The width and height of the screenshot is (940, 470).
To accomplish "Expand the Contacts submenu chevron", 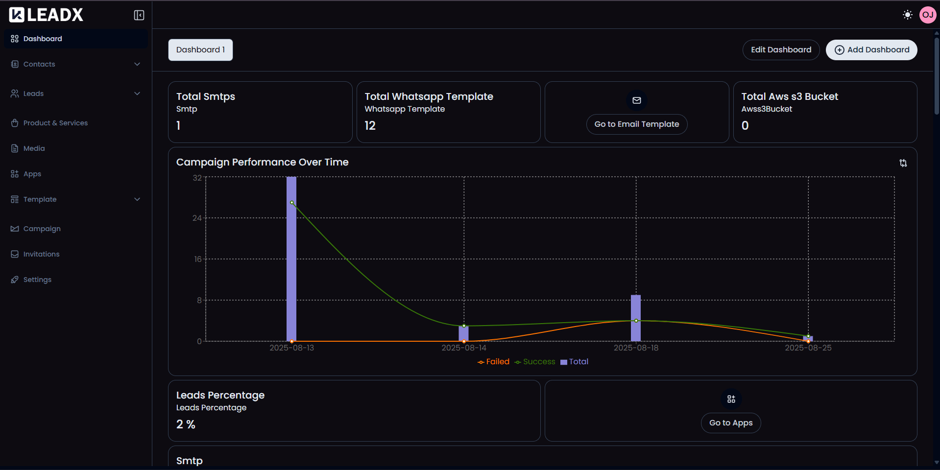I will (137, 64).
